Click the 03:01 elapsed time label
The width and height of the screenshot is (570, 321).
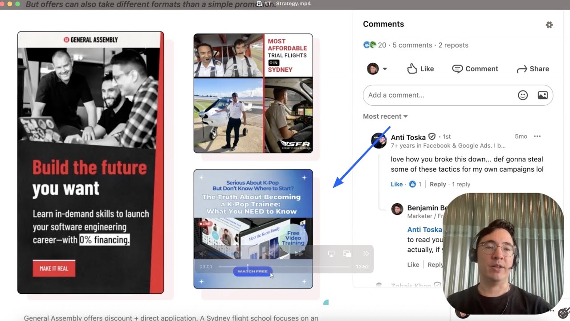(206, 267)
